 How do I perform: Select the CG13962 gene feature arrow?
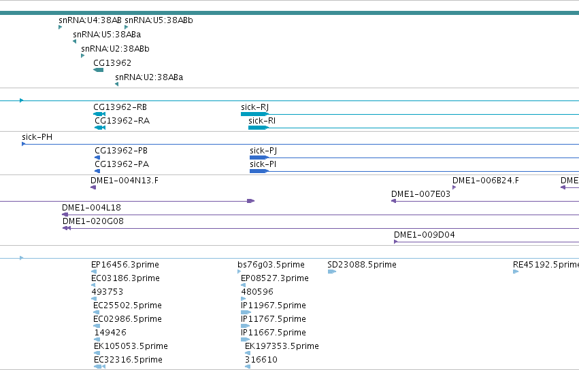[x=98, y=70]
